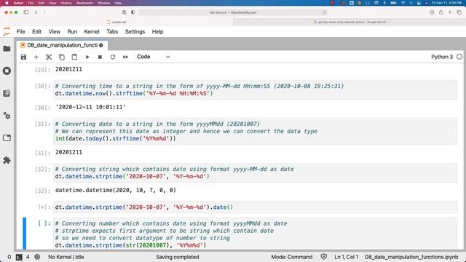466x262 pixels.
Task: Open the File Browser folder icon in sidebar
Action: [x=7, y=49]
